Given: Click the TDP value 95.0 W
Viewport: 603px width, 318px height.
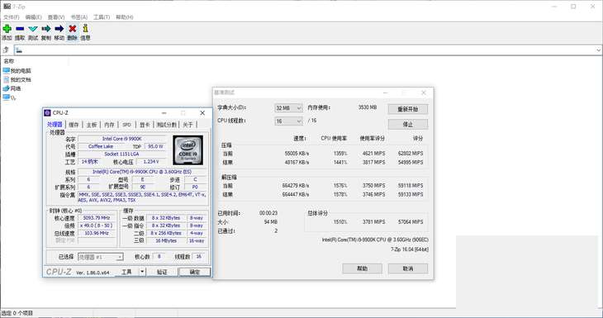Looking at the screenshot, I should click(155, 146).
